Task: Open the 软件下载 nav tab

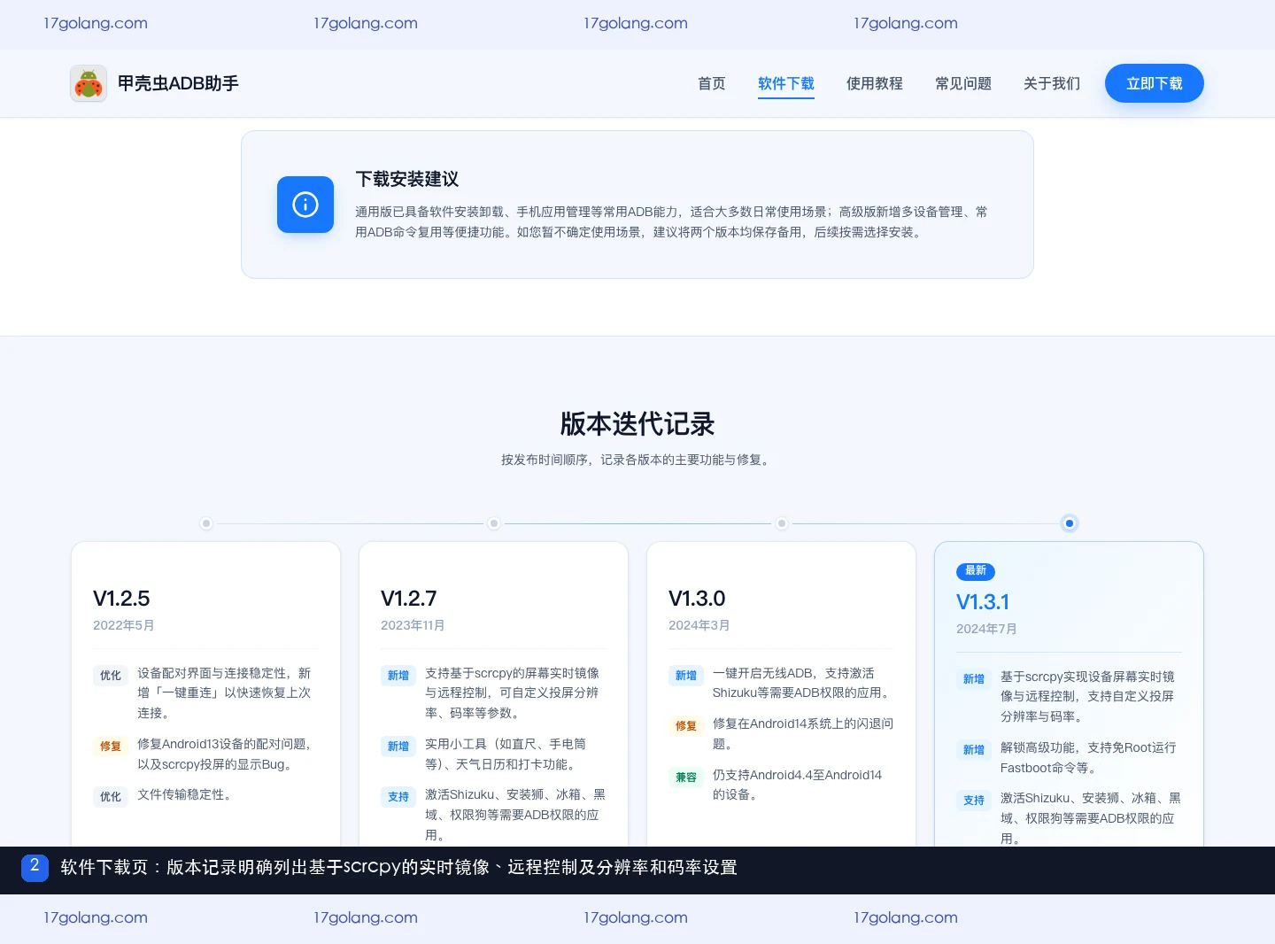Action: (786, 83)
